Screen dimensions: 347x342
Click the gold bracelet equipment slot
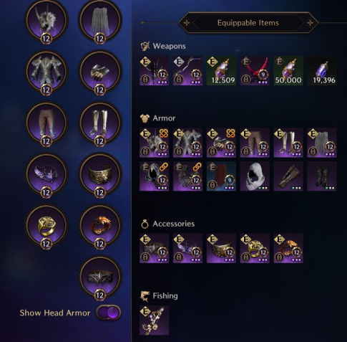pyautogui.click(x=100, y=175)
